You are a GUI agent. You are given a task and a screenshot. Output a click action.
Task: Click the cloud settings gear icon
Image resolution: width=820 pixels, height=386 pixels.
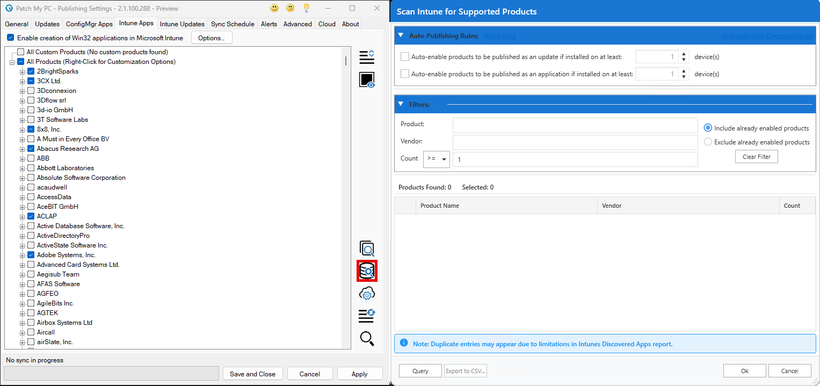[x=367, y=293]
